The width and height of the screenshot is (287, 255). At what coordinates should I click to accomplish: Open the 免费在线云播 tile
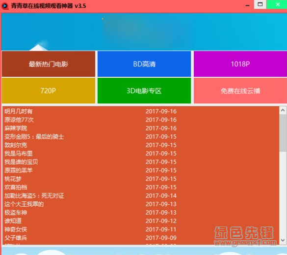point(240,91)
